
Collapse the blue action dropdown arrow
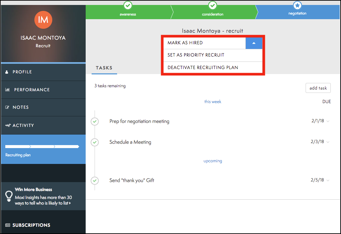254,43
